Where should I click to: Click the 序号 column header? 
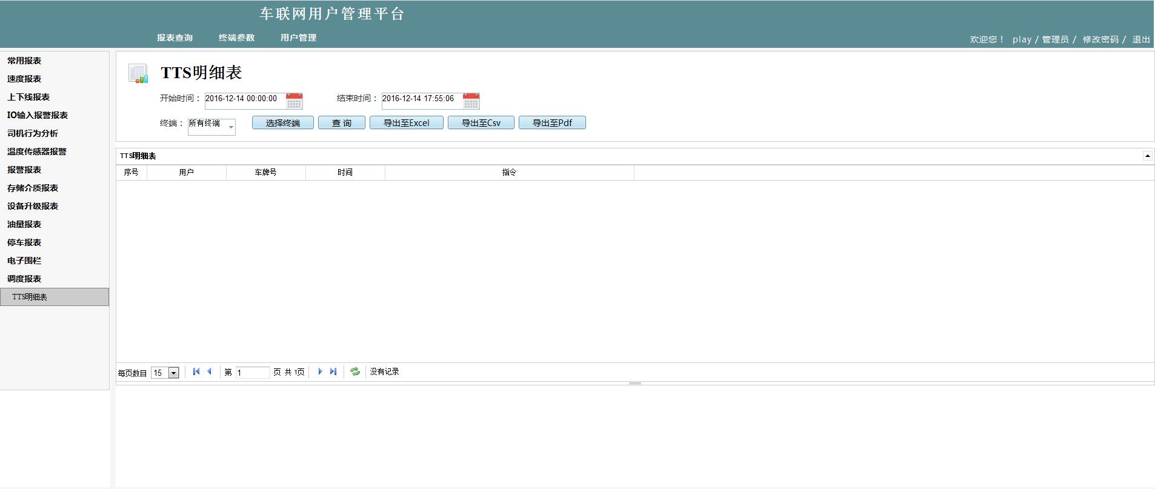click(x=131, y=173)
